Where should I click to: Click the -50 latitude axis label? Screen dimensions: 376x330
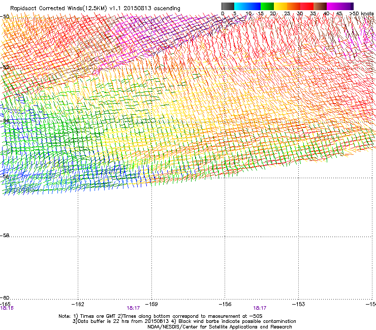pos(5,17)
